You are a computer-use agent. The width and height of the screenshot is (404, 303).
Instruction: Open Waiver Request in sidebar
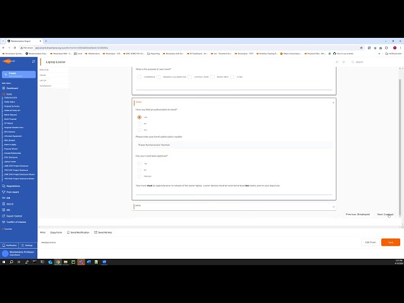pyautogui.click(x=10, y=115)
